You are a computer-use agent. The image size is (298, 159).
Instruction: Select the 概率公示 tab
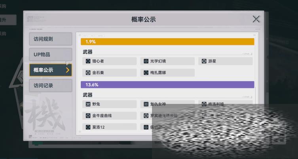(x=51, y=70)
